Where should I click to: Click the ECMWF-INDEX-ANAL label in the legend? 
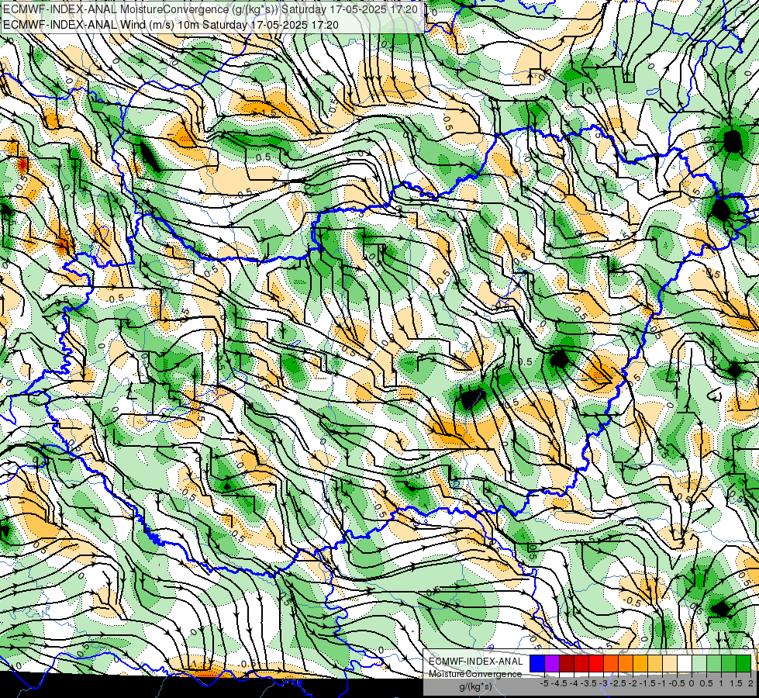click(x=475, y=662)
